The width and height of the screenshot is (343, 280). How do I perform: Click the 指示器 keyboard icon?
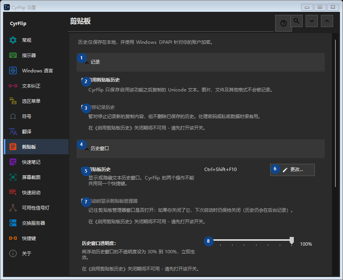pyautogui.click(x=13, y=55)
